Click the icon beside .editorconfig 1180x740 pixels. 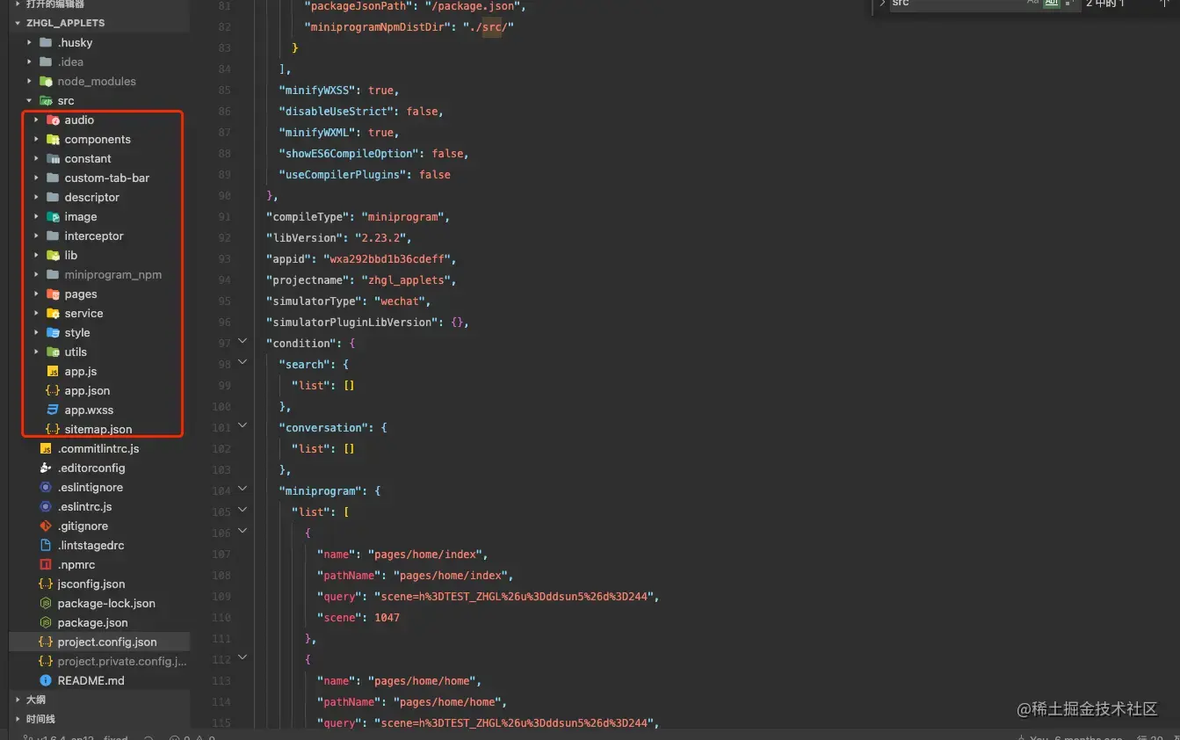[46, 468]
